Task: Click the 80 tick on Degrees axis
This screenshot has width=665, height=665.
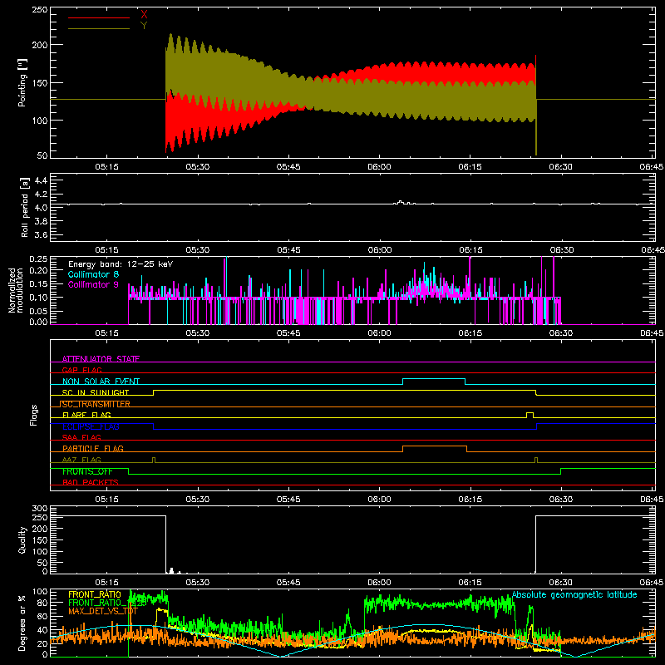Action: pos(42,603)
